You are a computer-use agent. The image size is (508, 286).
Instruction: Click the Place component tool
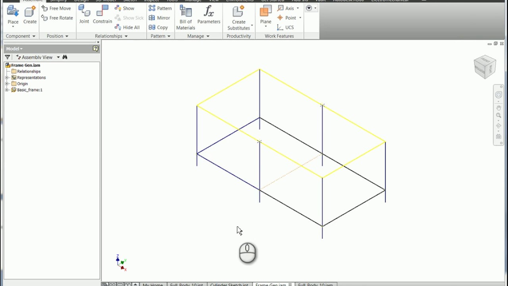click(13, 14)
